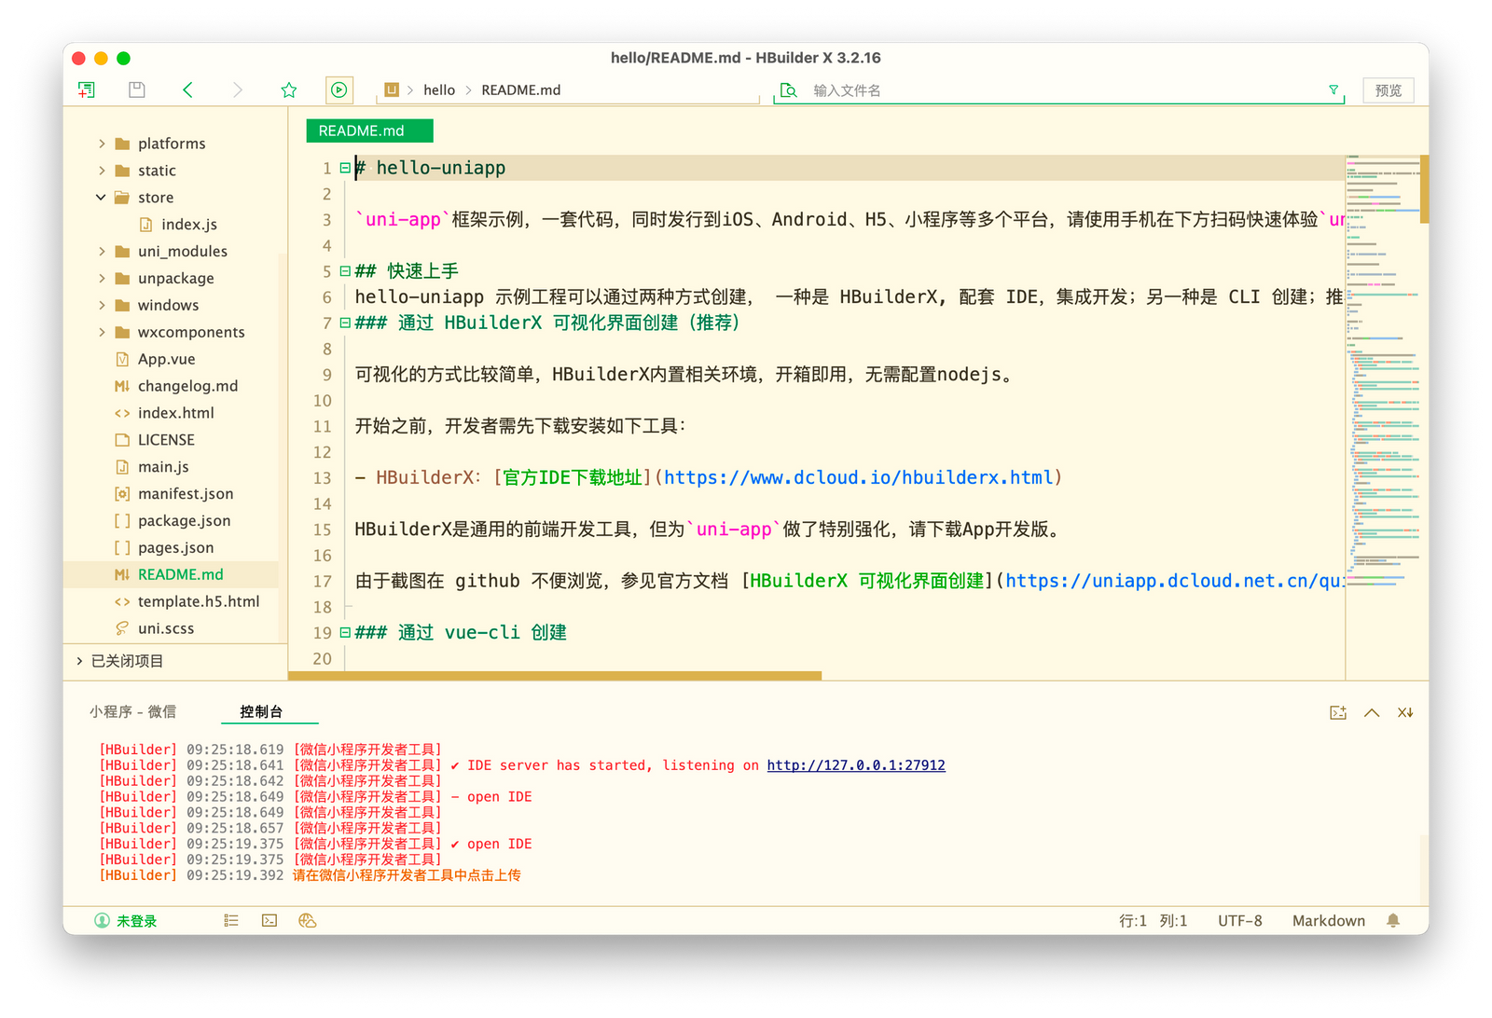
Task: Click the save file icon
Action: click(x=136, y=89)
